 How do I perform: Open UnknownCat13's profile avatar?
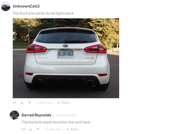(5, 6)
